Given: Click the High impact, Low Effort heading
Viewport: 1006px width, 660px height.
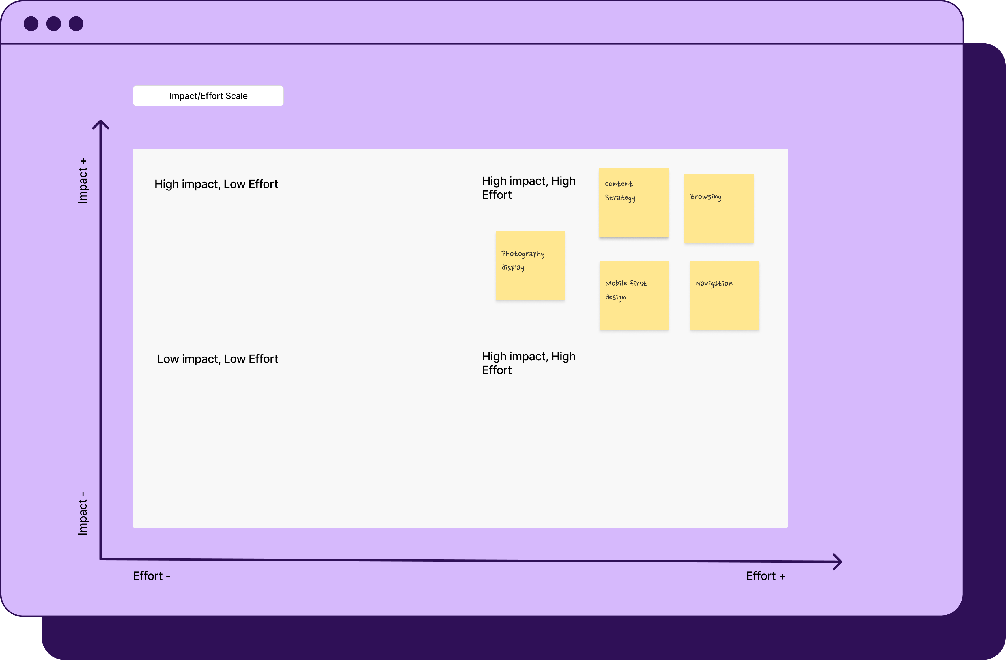Looking at the screenshot, I should click(x=216, y=184).
